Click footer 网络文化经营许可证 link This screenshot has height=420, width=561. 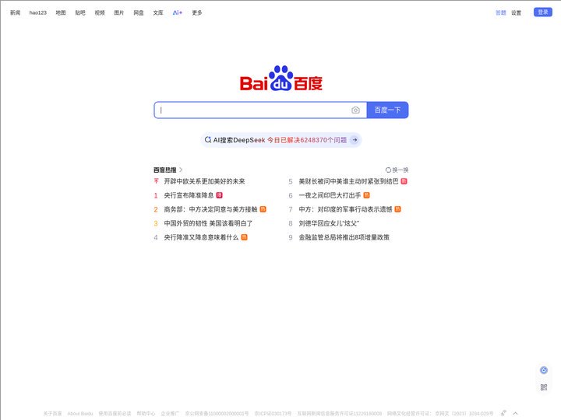(x=440, y=414)
